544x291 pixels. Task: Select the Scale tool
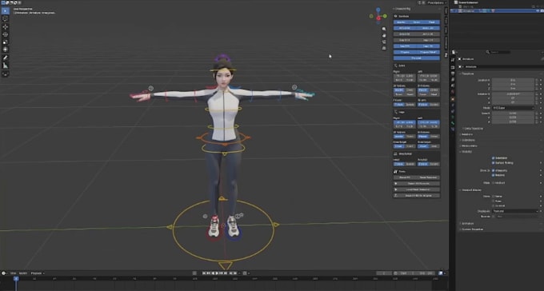[x=6, y=42]
